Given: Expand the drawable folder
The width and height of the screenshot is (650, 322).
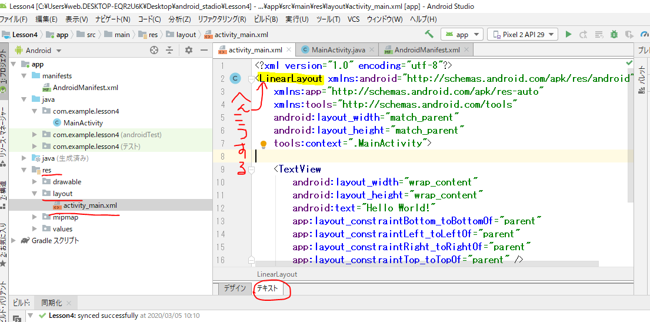Looking at the screenshot, I should (35, 182).
